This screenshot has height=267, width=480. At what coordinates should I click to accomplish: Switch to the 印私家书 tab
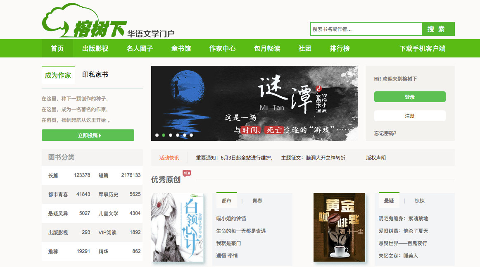coord(95,75)
